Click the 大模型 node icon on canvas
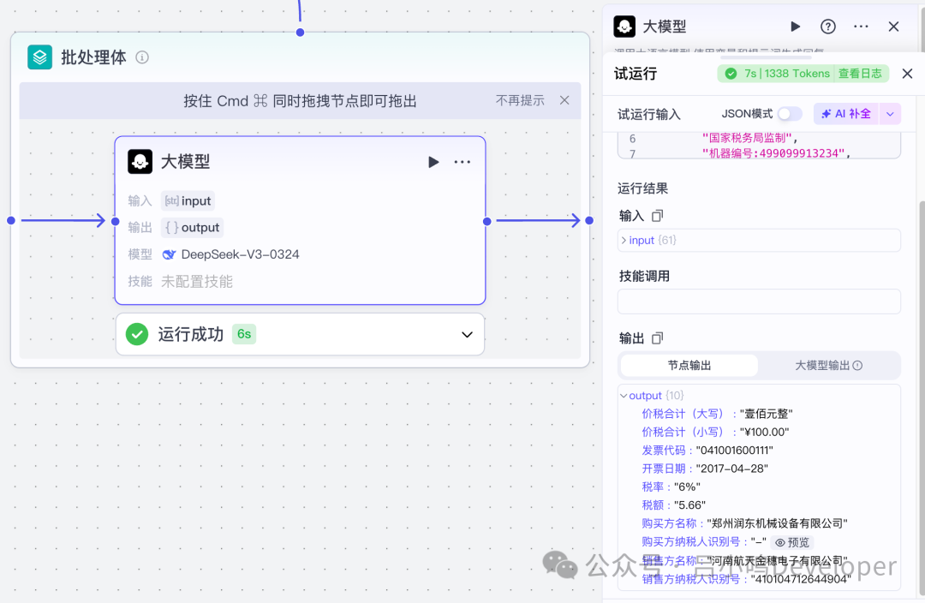 click(140, 162)
